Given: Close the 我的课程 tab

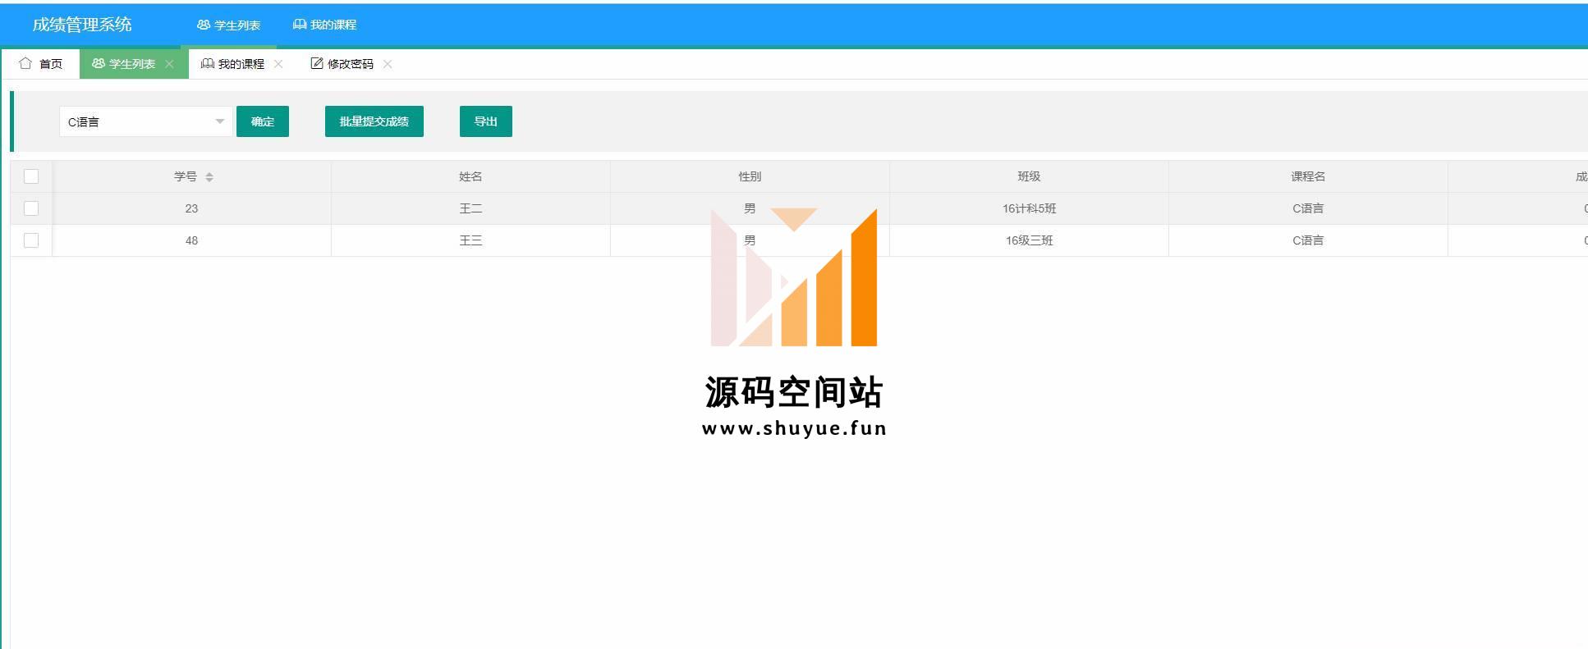Looking at the screenshot, I should tap(278, 64).
